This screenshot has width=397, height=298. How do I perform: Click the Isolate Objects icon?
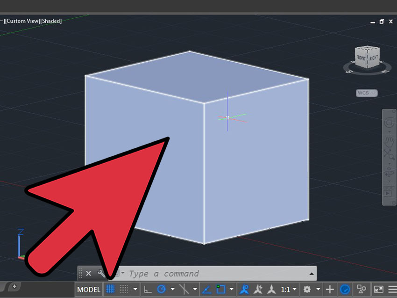[362, 289]
